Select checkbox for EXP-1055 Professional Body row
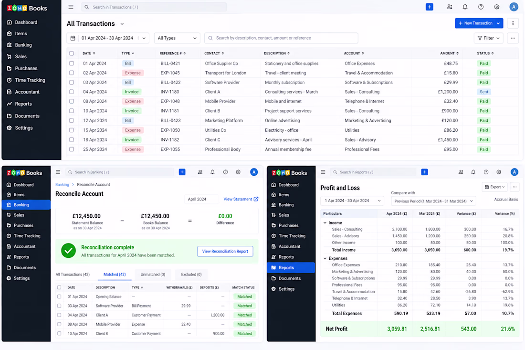The image size is (525, 350). pyautogui.click(x=71, y=149)
